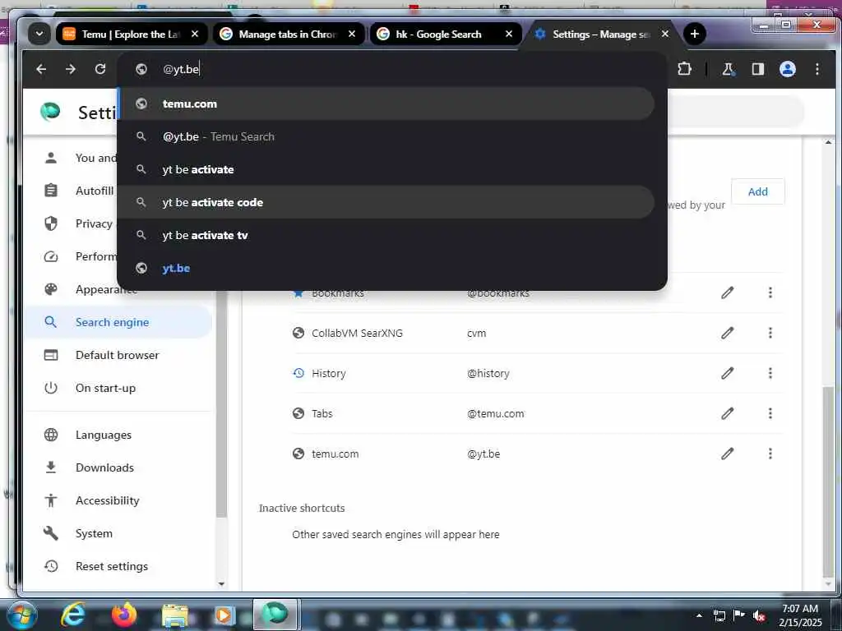Choose the temu.com suggestion
Image resolution: width=842 pixels, height=631 pixels.
point(386,104)
